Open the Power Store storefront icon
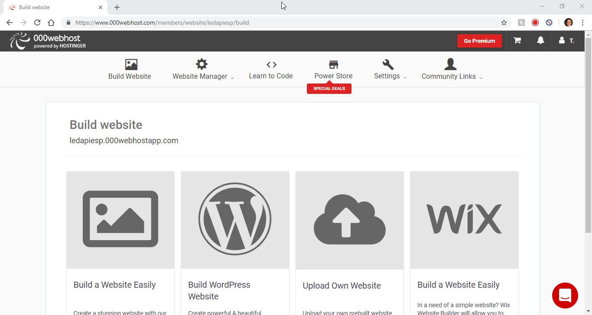 (x=333, y=64)
